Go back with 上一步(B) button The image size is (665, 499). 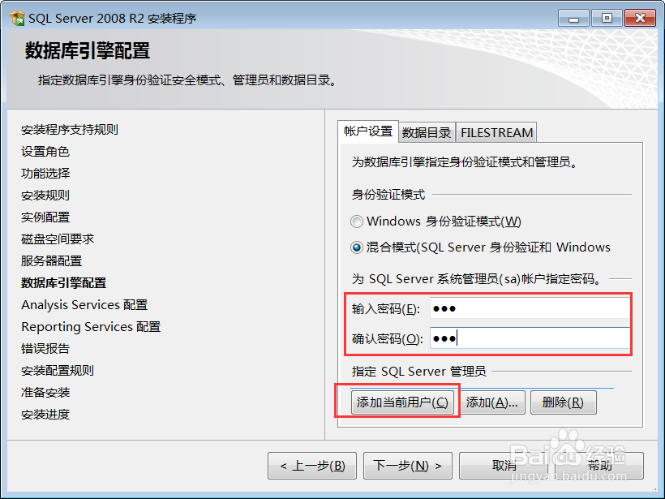coord(312,466)
